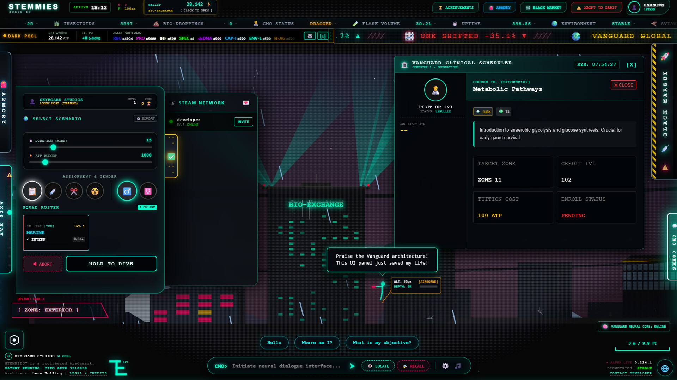Select the radiation assignment role
The width and height of the screenshot is (677, 380).
pos(95,191)
